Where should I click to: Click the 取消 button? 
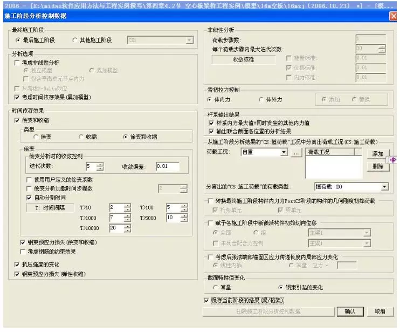point(380,311)
